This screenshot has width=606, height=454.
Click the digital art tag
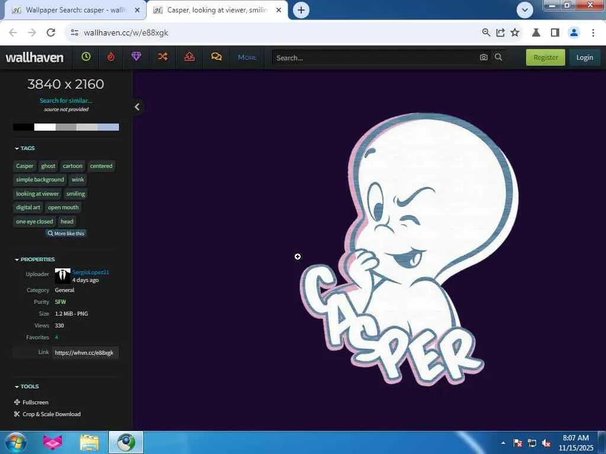tap(28, 207)
